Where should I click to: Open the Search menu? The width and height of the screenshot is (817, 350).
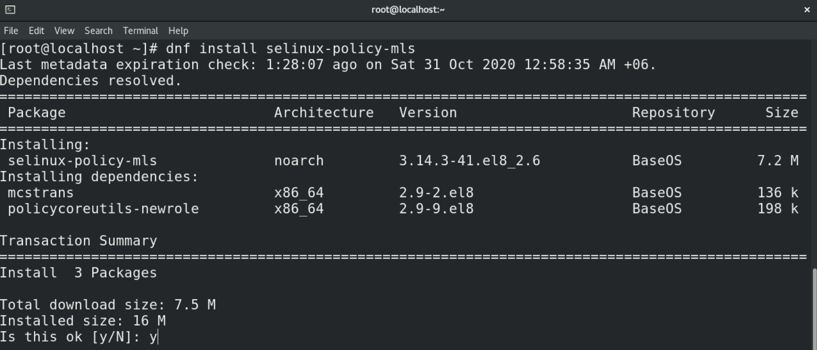(x=98, y=31)
